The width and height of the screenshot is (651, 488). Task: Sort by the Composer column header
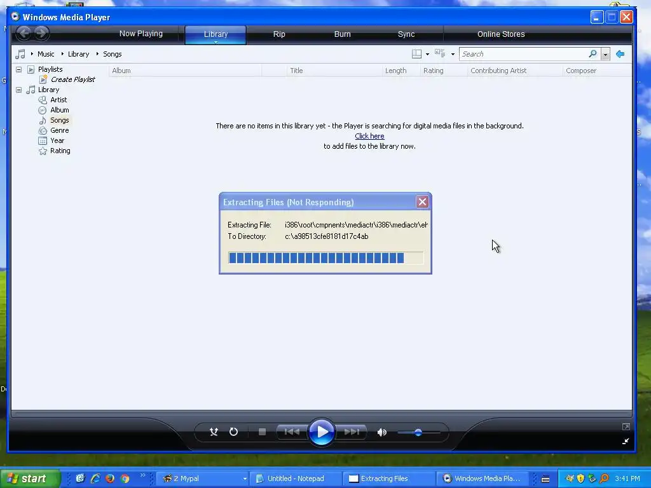point(598,71)
